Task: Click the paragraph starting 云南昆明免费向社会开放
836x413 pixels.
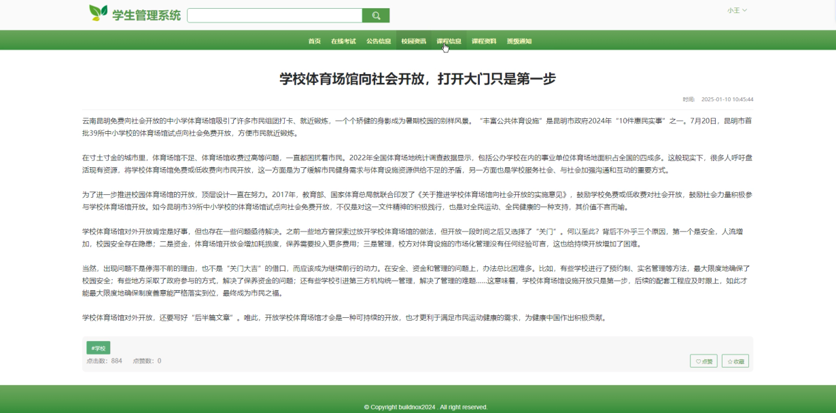Action: tap(417, 127)
